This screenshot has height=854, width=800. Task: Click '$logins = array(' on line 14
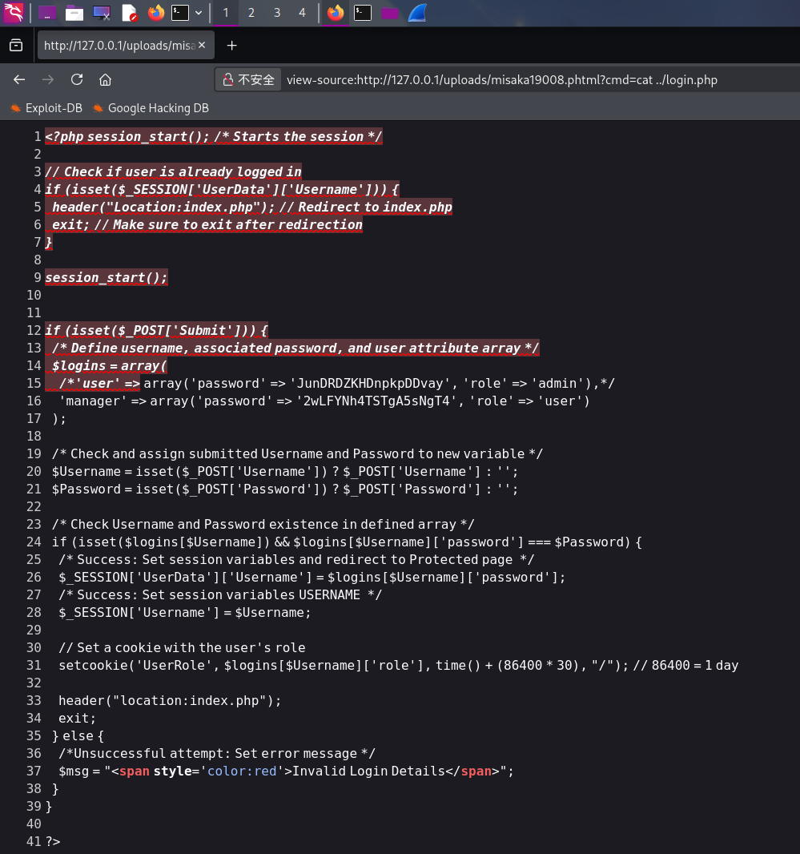tap(110, 365)
